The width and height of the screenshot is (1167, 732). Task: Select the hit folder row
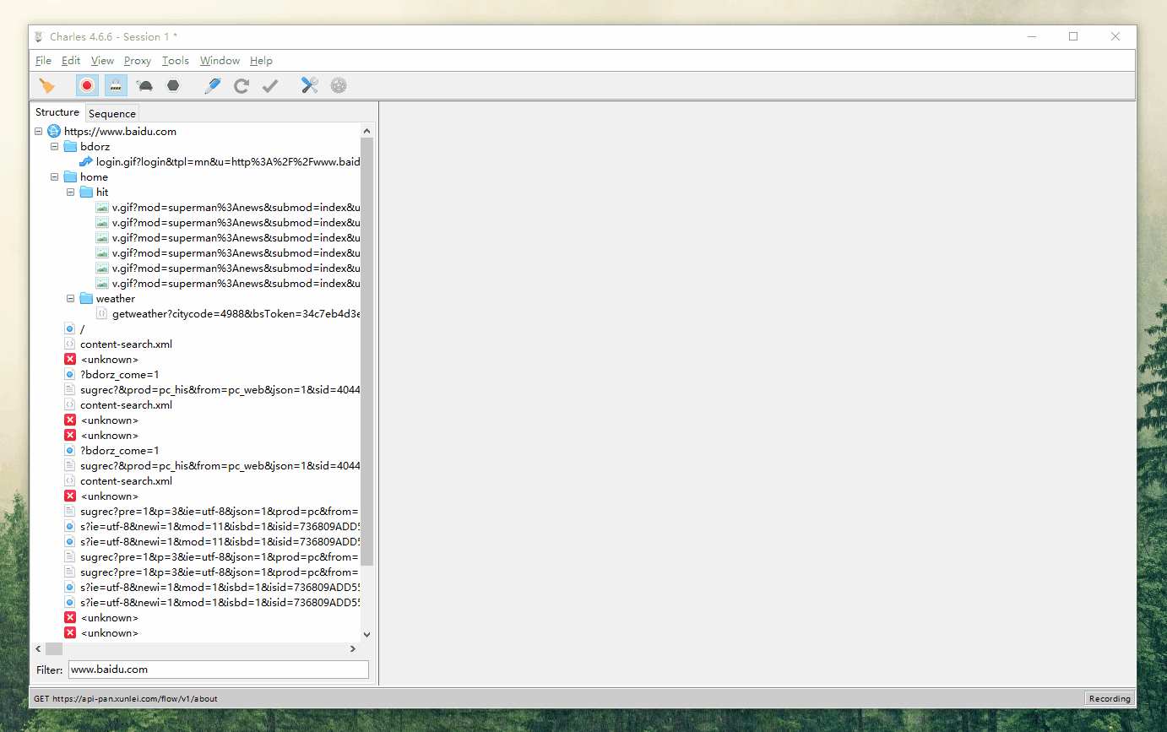pyautogui.click(x=95, y=192)
